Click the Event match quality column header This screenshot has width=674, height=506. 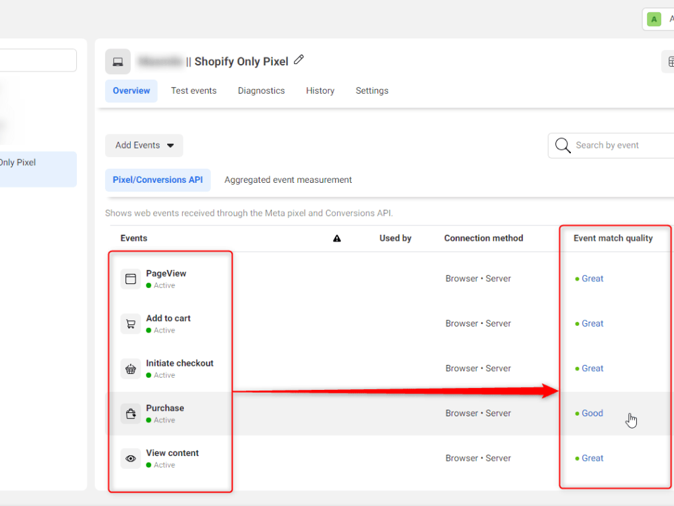tap(613, 238)
